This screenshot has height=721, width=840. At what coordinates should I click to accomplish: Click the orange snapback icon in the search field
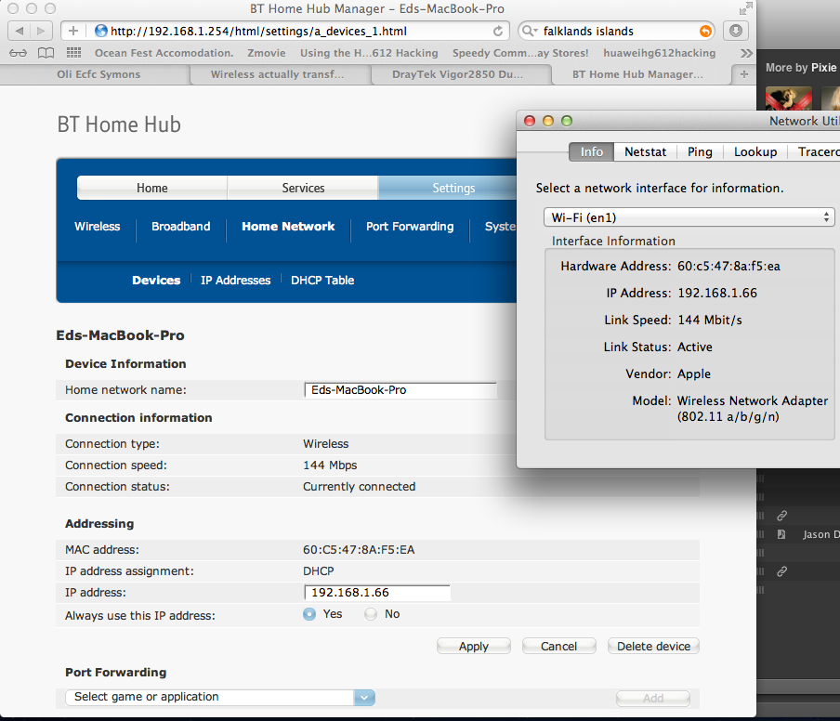click(705, 31)
